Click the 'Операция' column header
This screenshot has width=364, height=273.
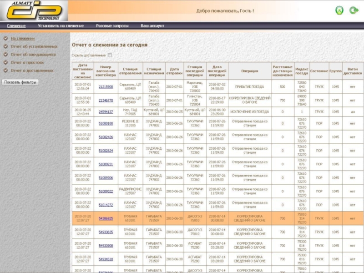(250, 71)
